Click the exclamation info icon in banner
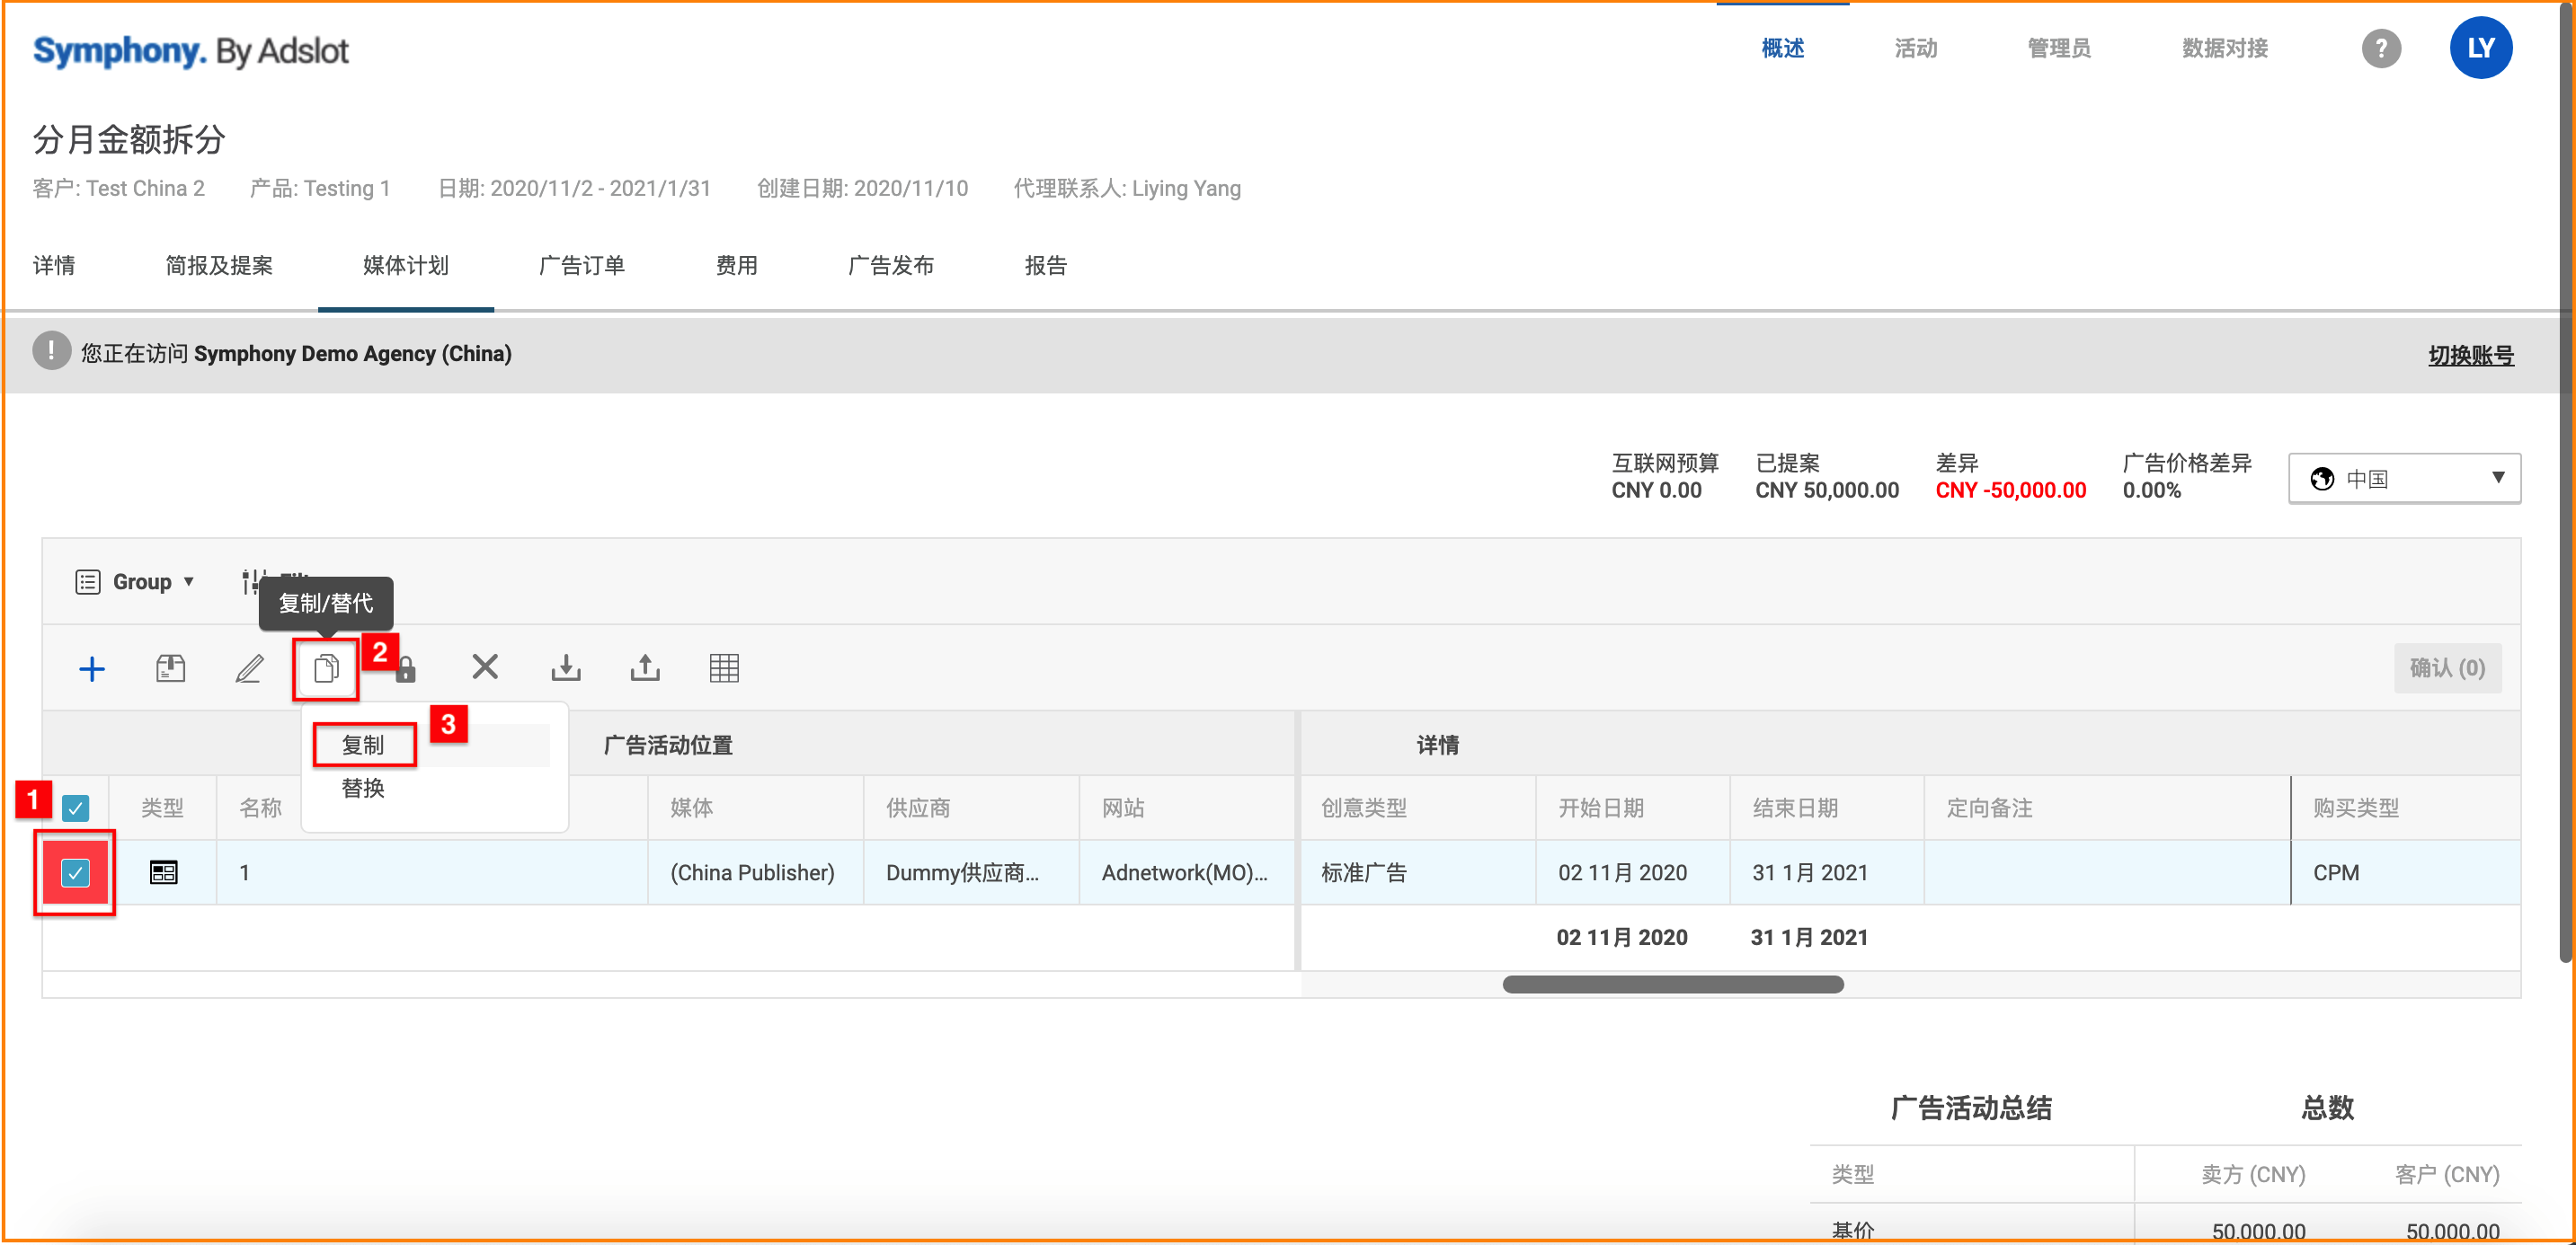The height and width of the screenshot is (1245, 2576). pyautogui.click(x=51, y=352)
